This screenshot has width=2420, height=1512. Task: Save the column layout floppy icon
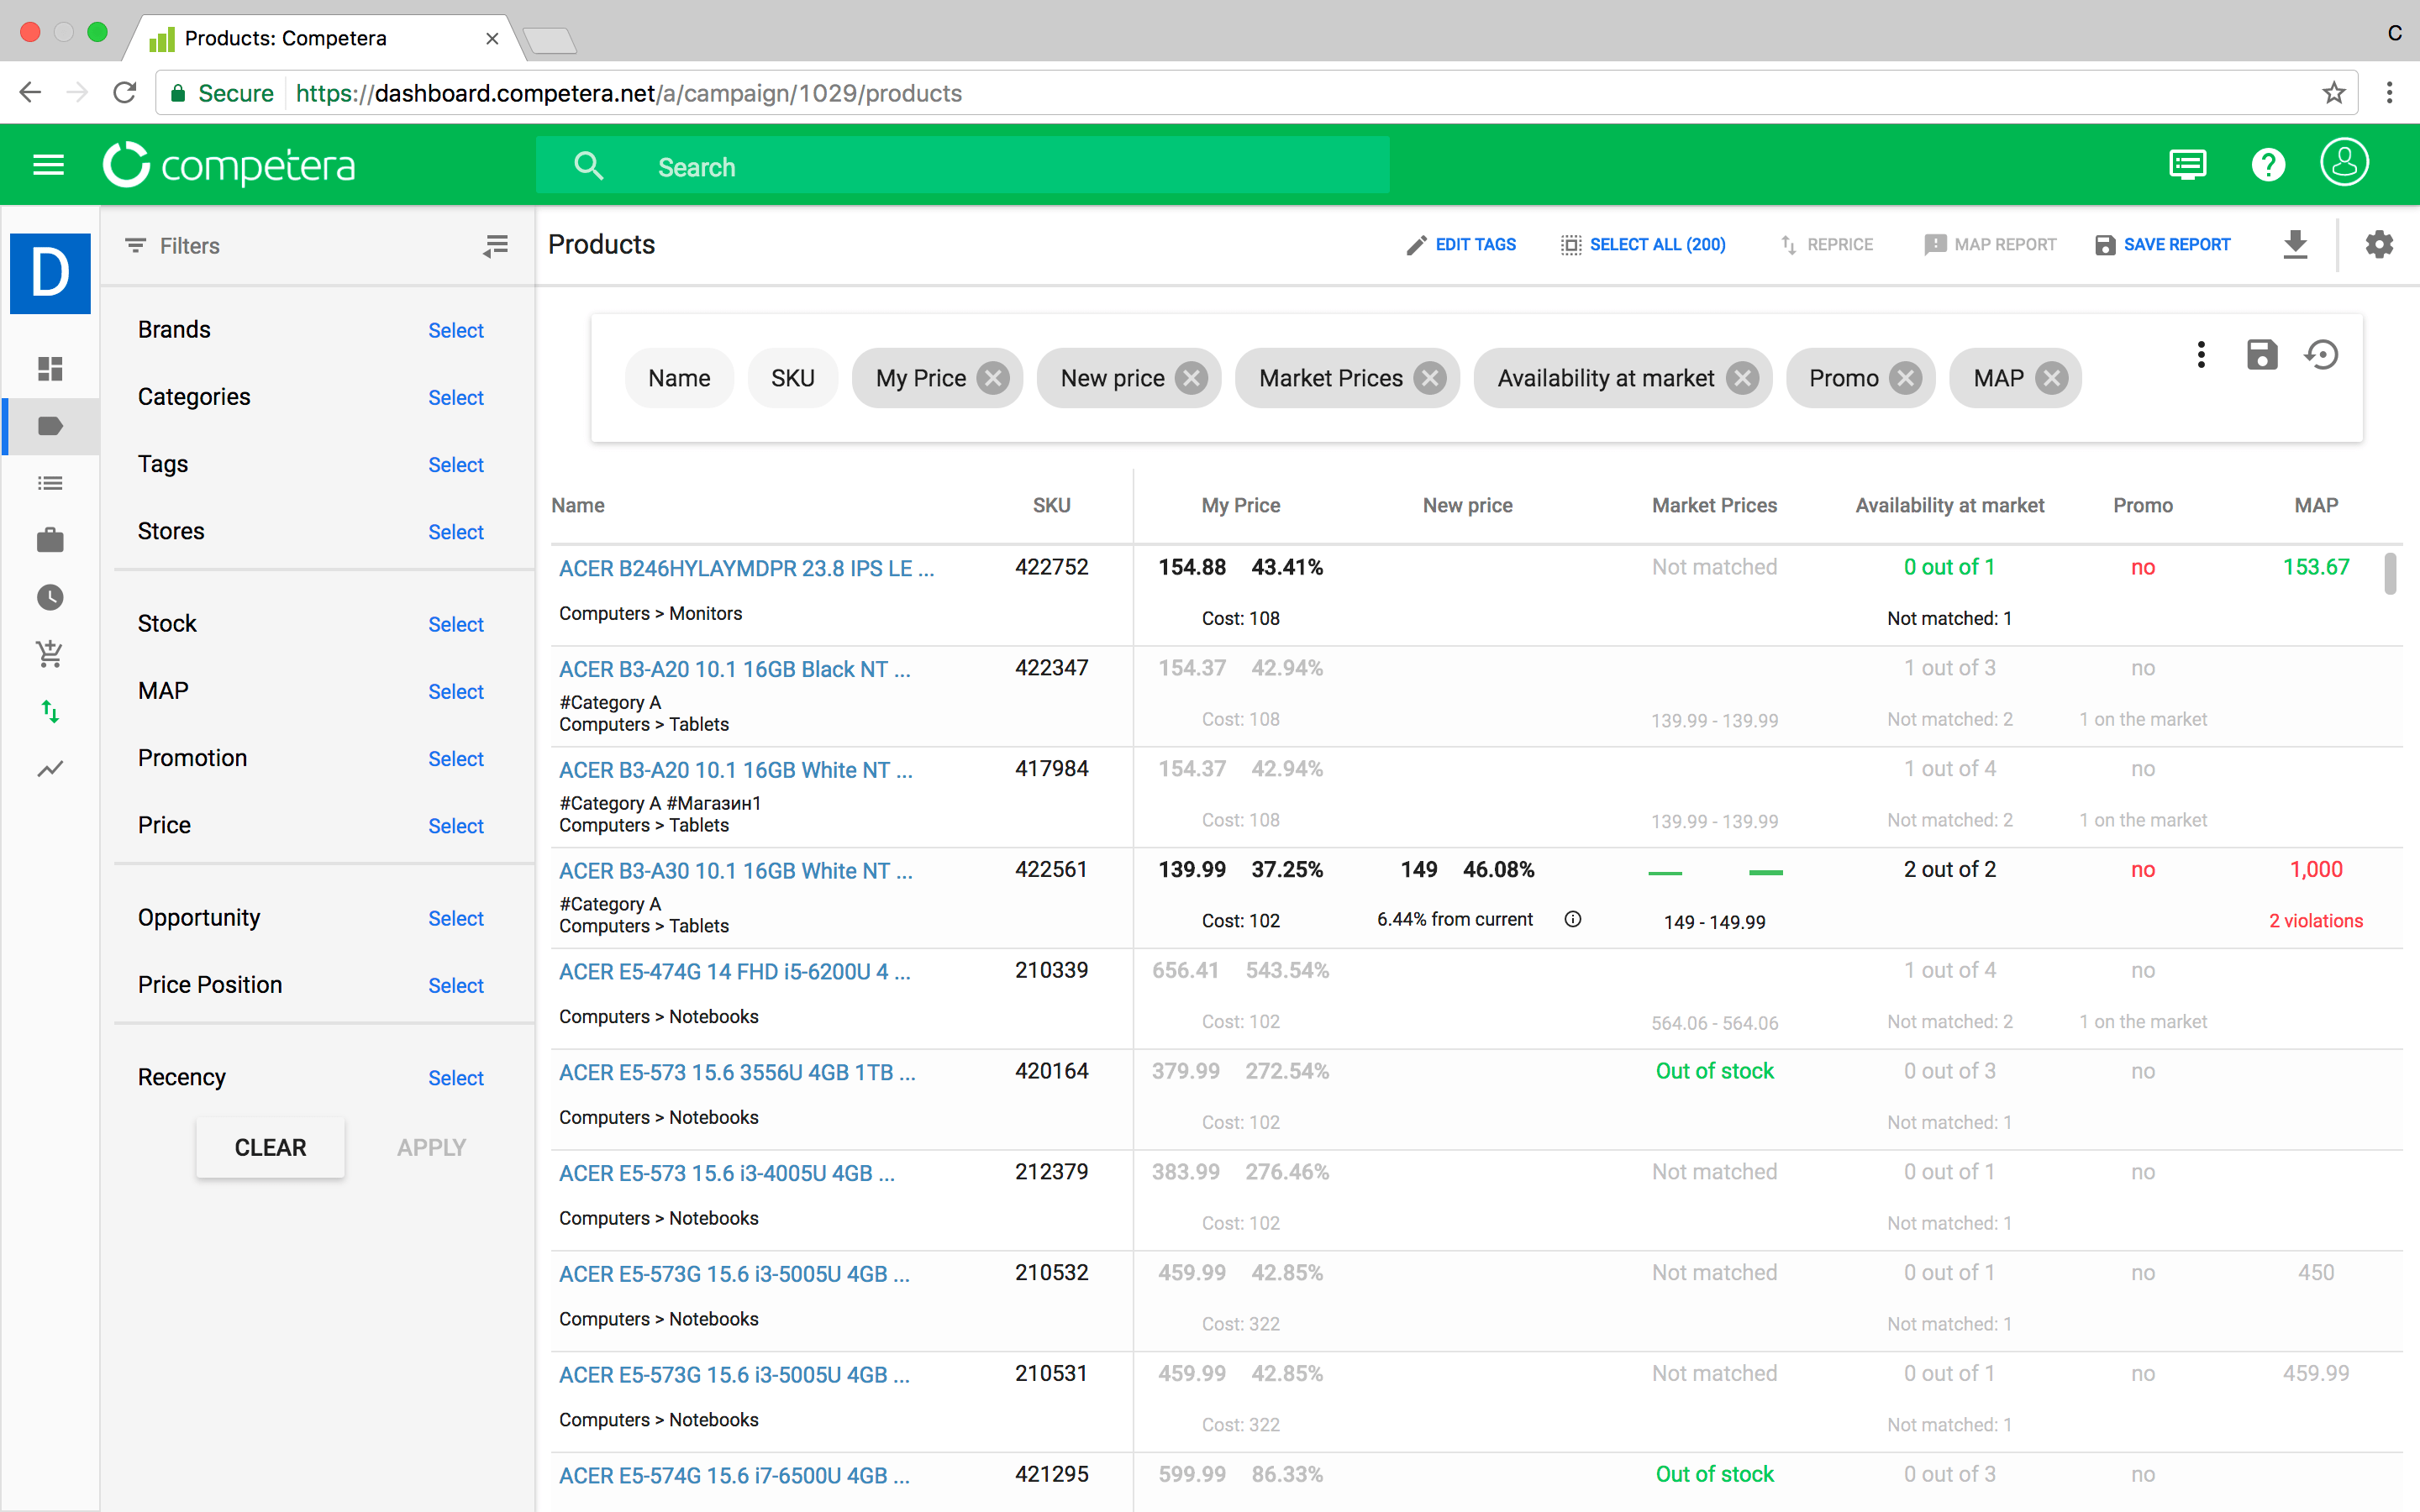(x=2262, y=355)
